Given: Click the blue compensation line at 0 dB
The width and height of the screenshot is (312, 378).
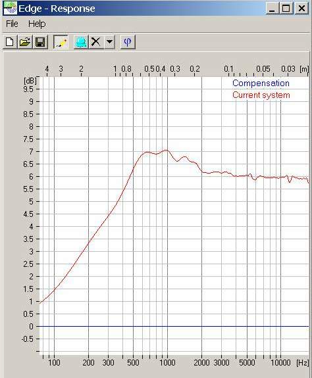Looking at the screenshot, I should pos(174,327).
